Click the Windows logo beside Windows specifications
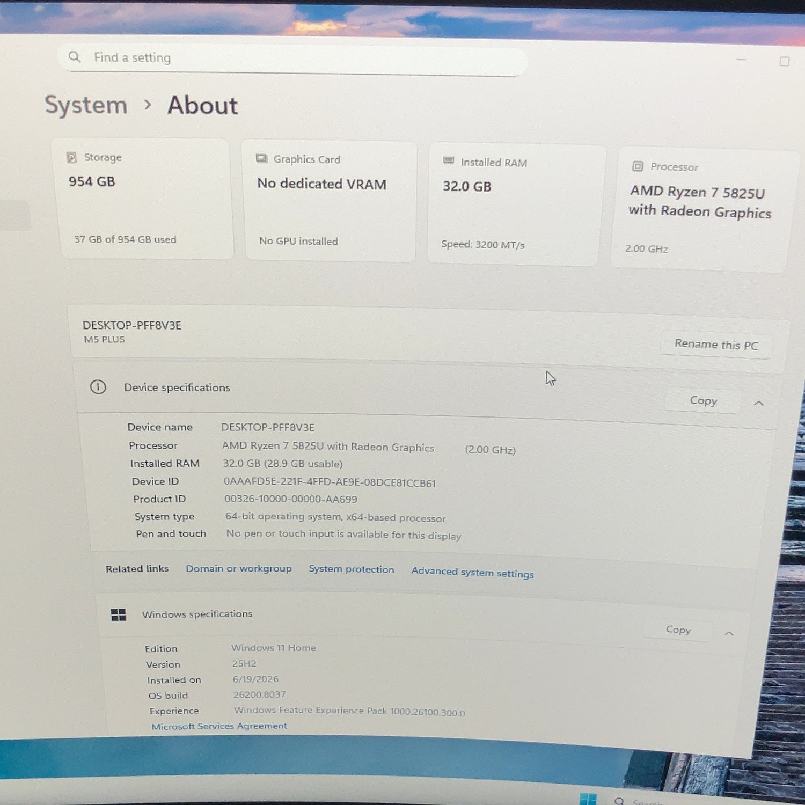Image resolution: width=805 pixels, height=805 pixels. pos(119,614)
